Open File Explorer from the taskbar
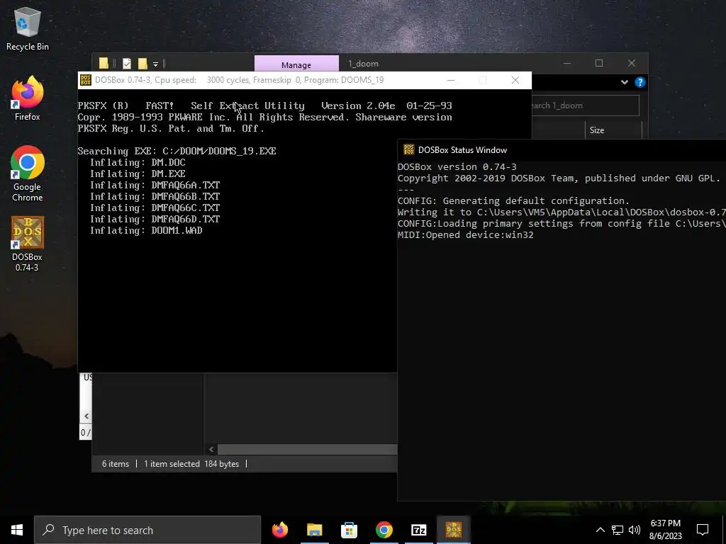726x544 pixels. (314, 530)
